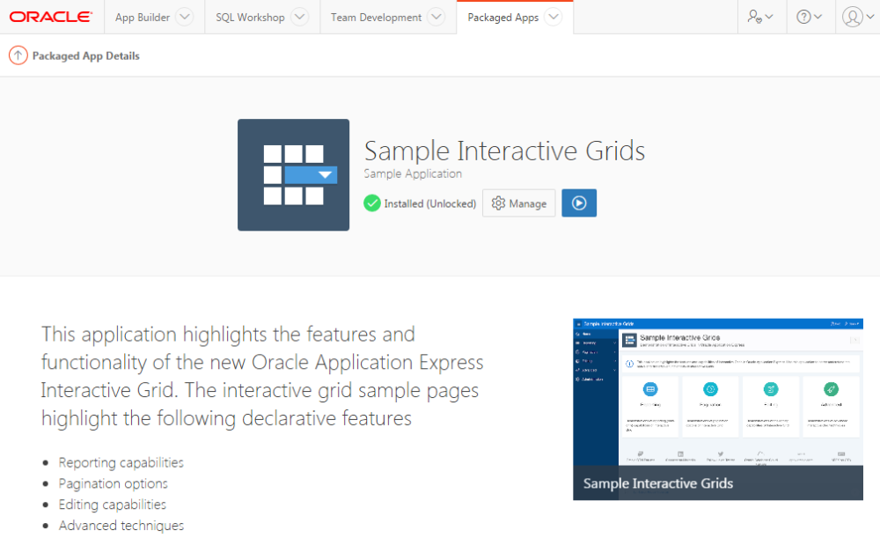Click the Installed (Unlocked) status text
The height and width of the screenshot is (538, 880).
[430, 203]
